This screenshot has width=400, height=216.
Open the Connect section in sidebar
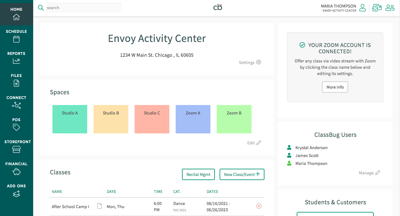click(x=16, y=102)
